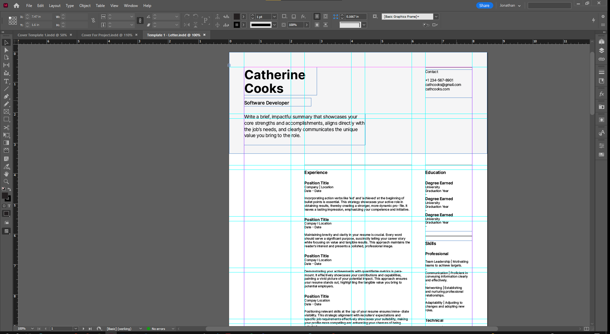Viewport: 610px width, 334px height.
Task: Expand the Basic Graphics Frame style dropdown
Action: click(x=436, y=16)
